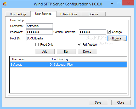Sort by Username column header
136x109 pixels.
29,59
